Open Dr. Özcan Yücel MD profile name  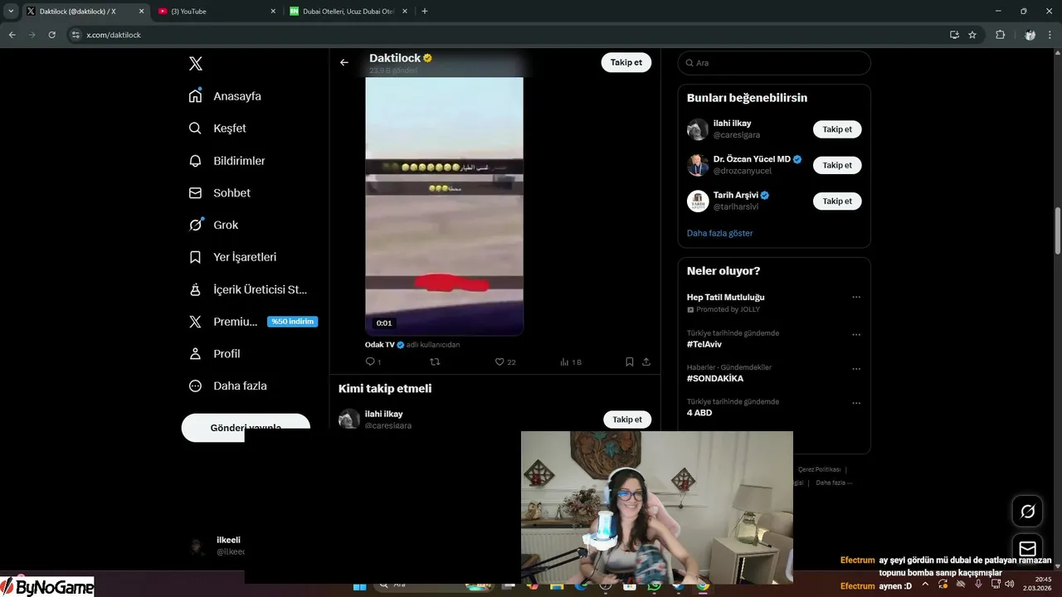(752, 159)
